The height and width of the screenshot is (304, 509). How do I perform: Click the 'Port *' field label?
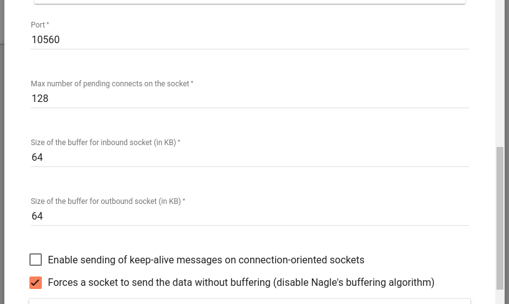40,25
